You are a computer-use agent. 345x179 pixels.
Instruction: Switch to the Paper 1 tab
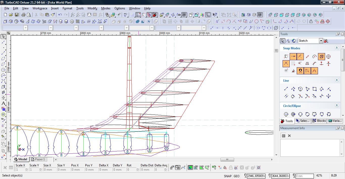(x=38, y=159)
